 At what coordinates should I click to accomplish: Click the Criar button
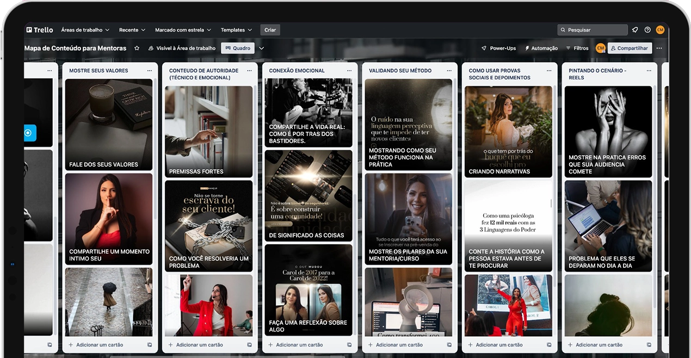(270, 30)
